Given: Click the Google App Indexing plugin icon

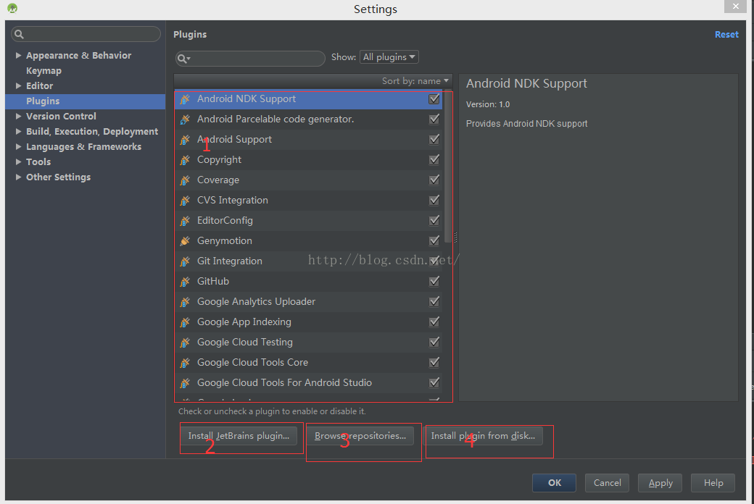Looking at the screenshot, I should pyautogui.click(x=185, y=322).
